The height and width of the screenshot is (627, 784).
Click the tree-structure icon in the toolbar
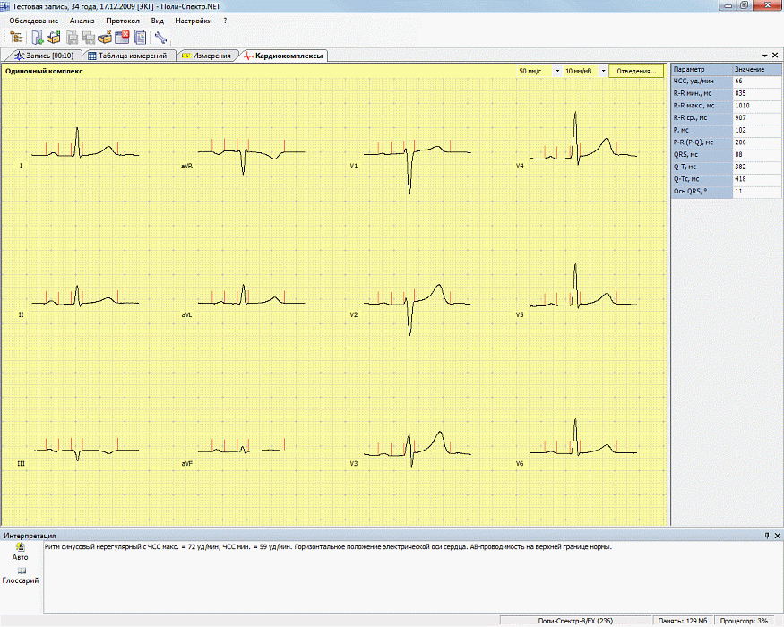pyautogui.click(x=17, y=37)
